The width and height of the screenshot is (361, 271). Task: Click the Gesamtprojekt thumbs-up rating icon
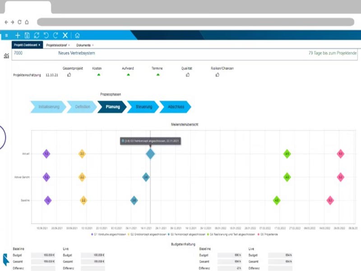69,75
